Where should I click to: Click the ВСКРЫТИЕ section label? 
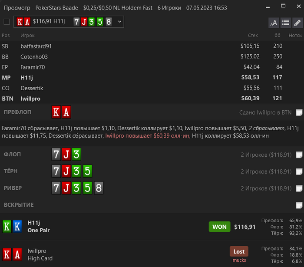coord(19,205)
